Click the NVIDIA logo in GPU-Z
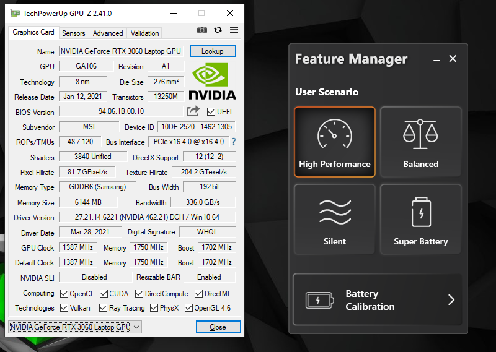The image size is (496, 352). coord(212,82)
